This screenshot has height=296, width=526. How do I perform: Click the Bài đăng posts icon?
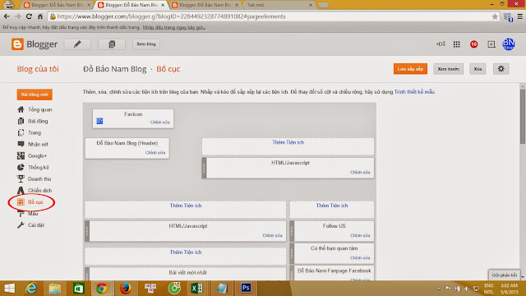(x=21, y=121)
